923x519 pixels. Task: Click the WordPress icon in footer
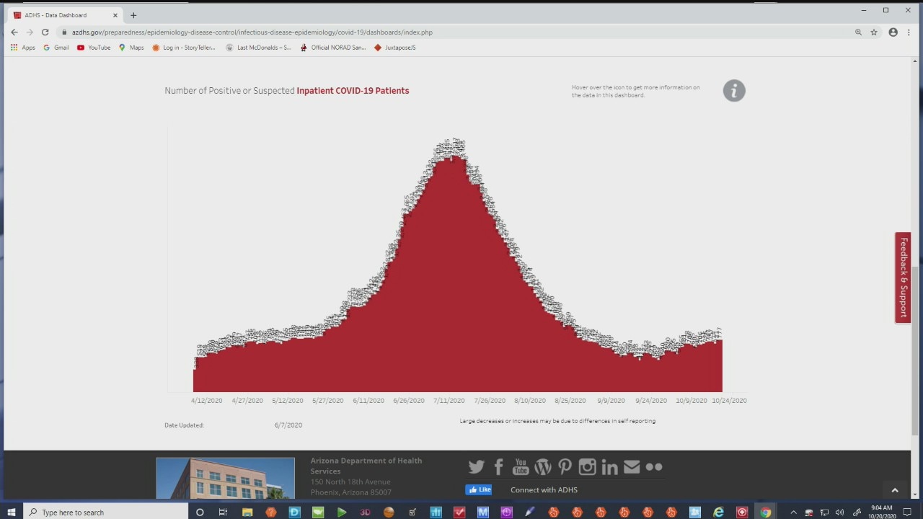coord(543,467)
